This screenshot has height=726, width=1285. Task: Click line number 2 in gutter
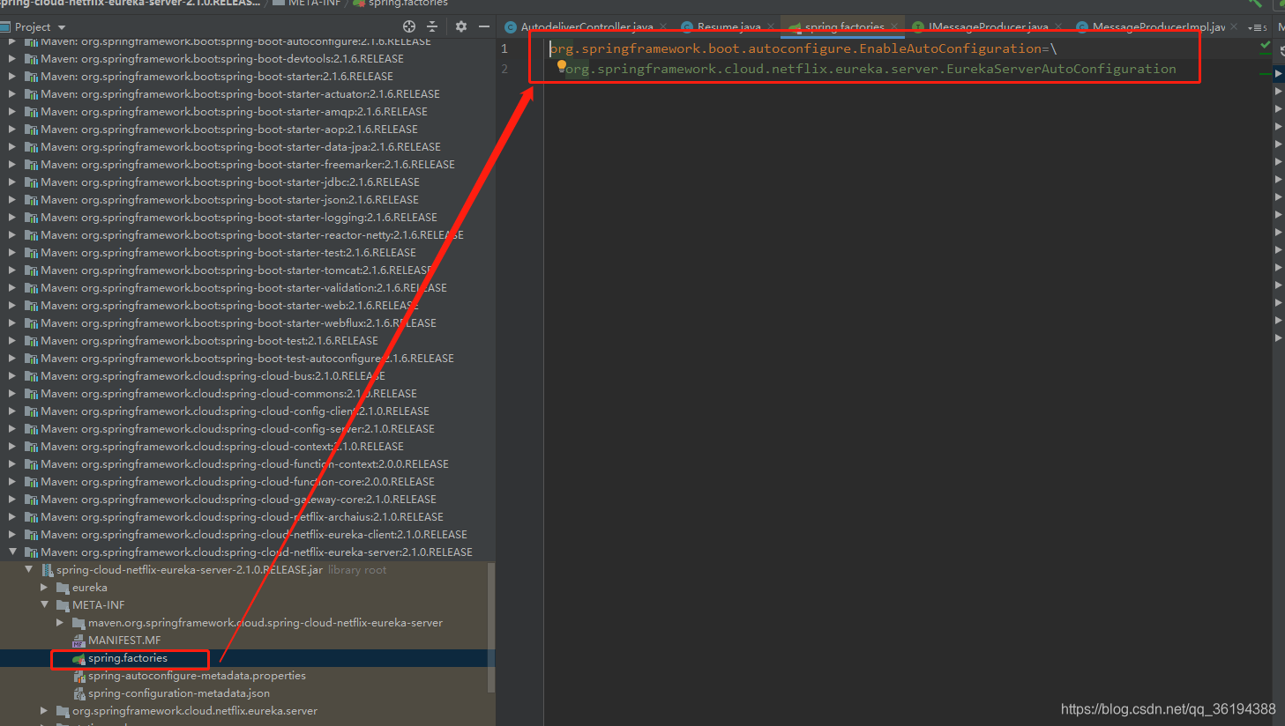point(504,69)
